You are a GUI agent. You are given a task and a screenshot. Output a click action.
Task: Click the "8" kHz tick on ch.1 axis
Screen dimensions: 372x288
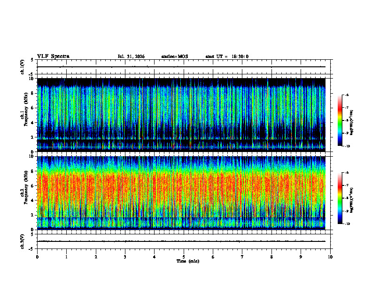coord(33,93)
